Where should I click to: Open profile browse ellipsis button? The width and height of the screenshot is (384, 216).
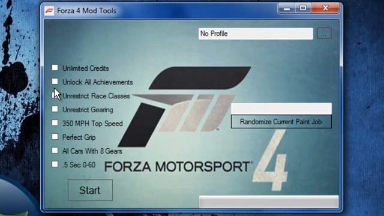[x=324, y=34]
